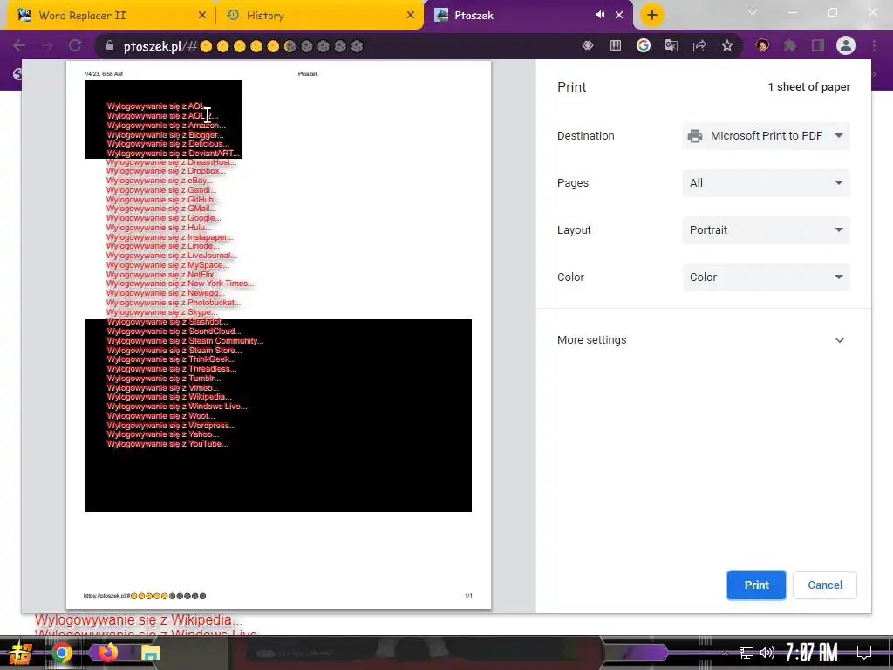893x670 pixels.
Task: Click the print preview page thumbnail
Action: click(x=278, y=335)
